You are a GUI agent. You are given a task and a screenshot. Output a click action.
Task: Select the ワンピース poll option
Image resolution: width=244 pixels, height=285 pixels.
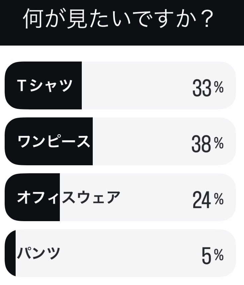120,141
